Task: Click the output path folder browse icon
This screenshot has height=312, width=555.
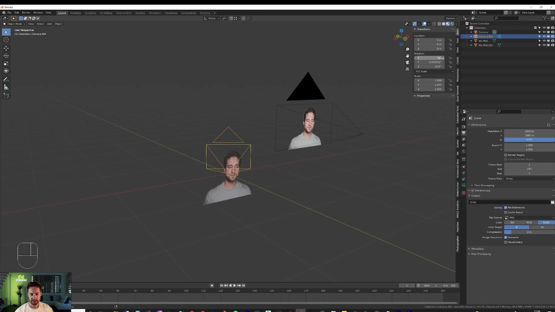Action: pos(552,202)
